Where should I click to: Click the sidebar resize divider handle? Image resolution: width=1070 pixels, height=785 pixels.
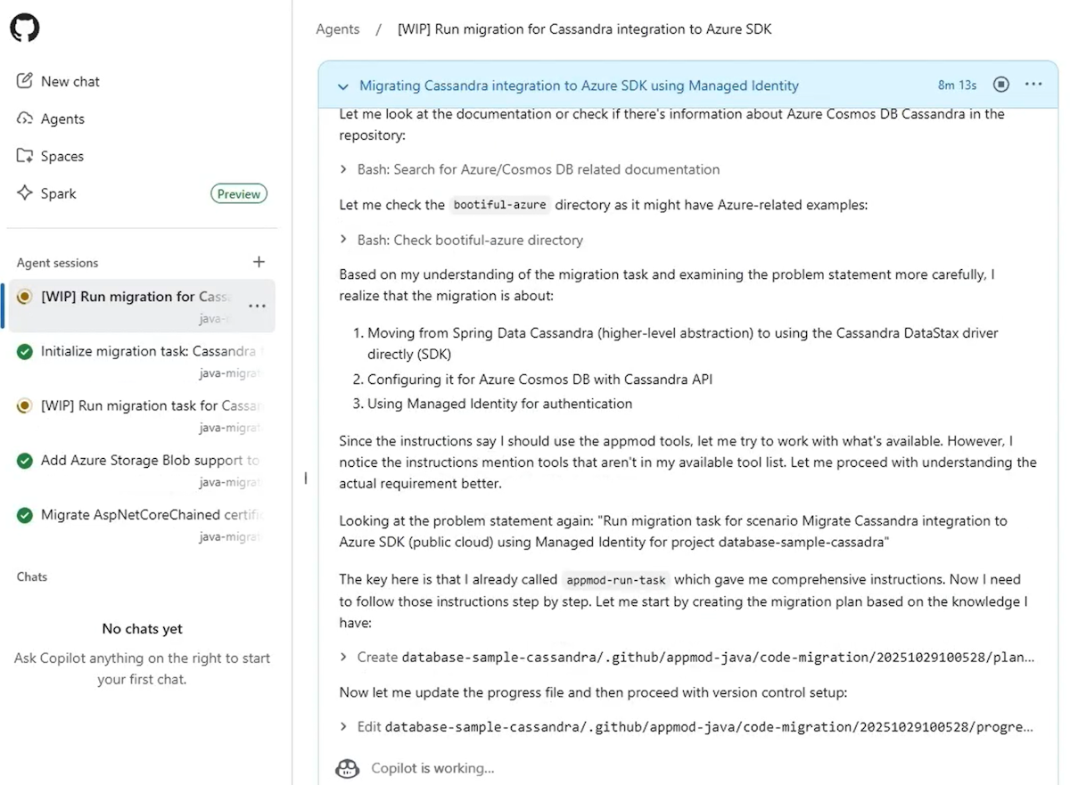pos(305,478)
